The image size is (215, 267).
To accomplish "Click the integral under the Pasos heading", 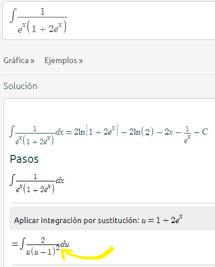I will (37, 184).
